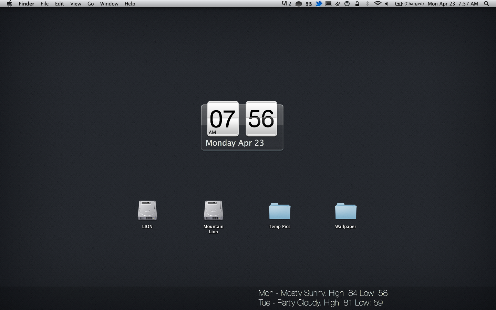Open the Edit menu
This screenshot has width=496, height=310.
coord(60,4)
